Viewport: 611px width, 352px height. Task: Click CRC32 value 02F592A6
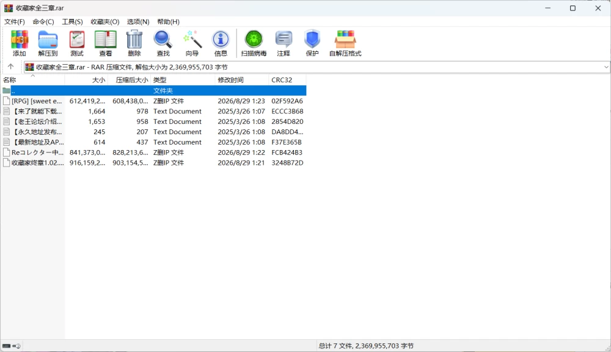pyautogui.click(x=287, y=101)
